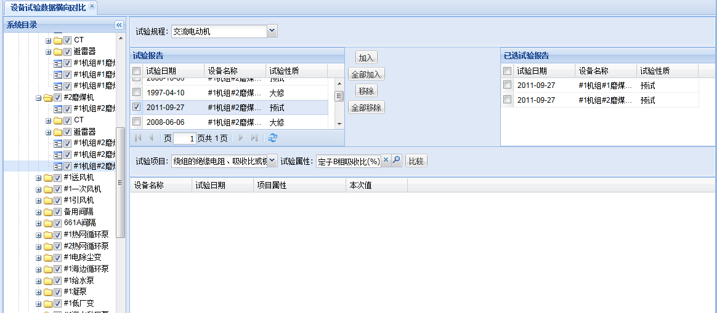Collapse the 系统目录 sidebar panel
Image resolution: width=717 pixels, height=313 pixels.
point(119,25)
